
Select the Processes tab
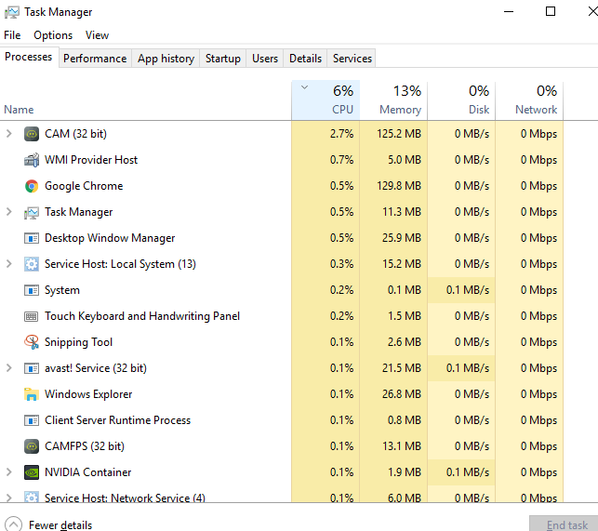tap(29, 57)
